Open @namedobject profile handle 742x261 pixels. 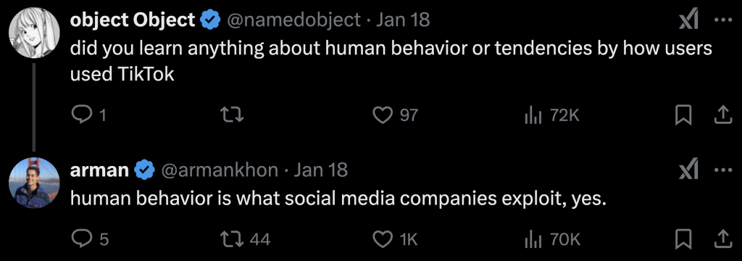coord(294,20)
